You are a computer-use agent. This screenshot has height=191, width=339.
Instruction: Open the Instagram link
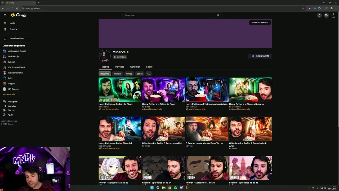(12, 102)
